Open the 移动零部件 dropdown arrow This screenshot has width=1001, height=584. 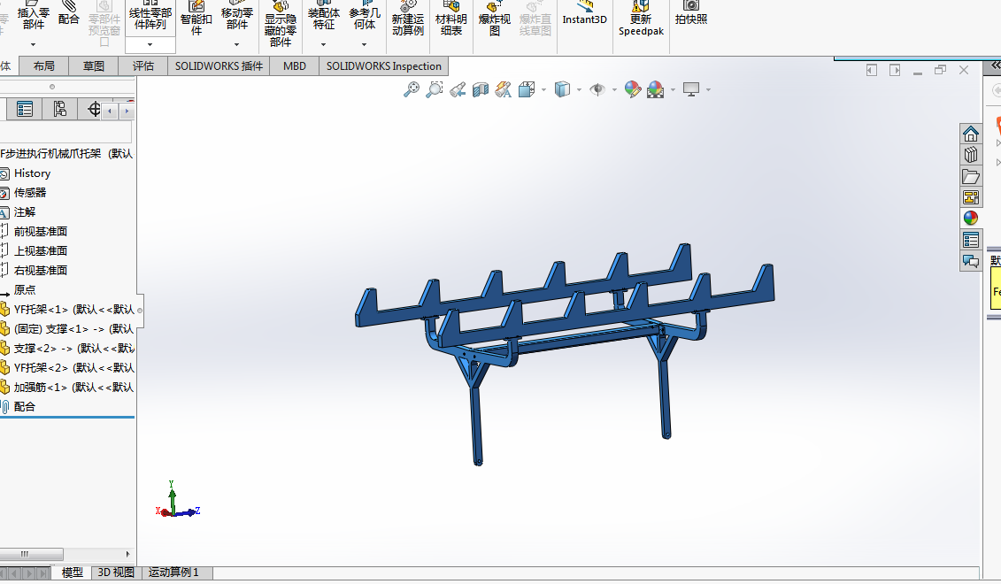237,44
